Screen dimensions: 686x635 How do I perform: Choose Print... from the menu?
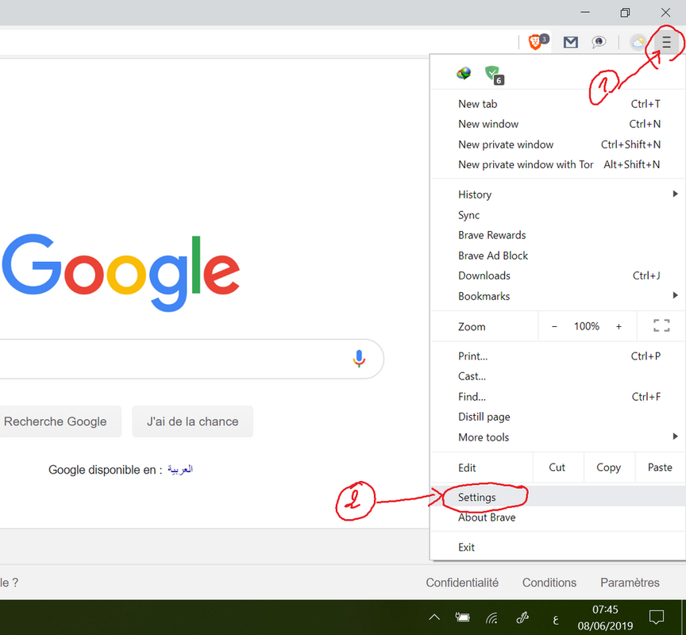click(x=558, y=356)
